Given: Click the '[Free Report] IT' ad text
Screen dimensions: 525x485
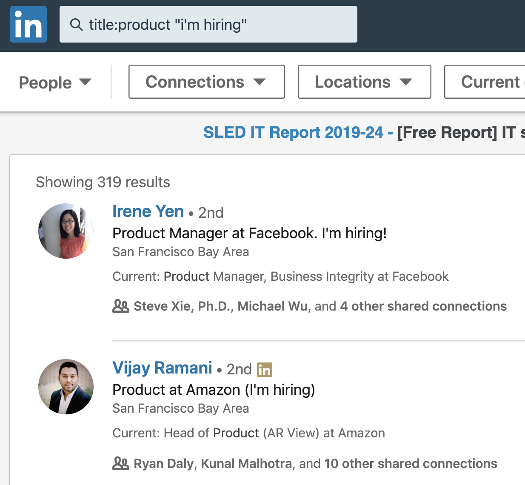Looking at the screenshot, I should pyautogui.click(x=457, y=132).
